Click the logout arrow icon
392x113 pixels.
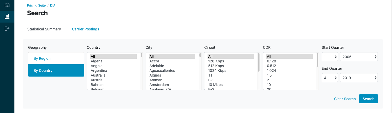tap(7, 28)
